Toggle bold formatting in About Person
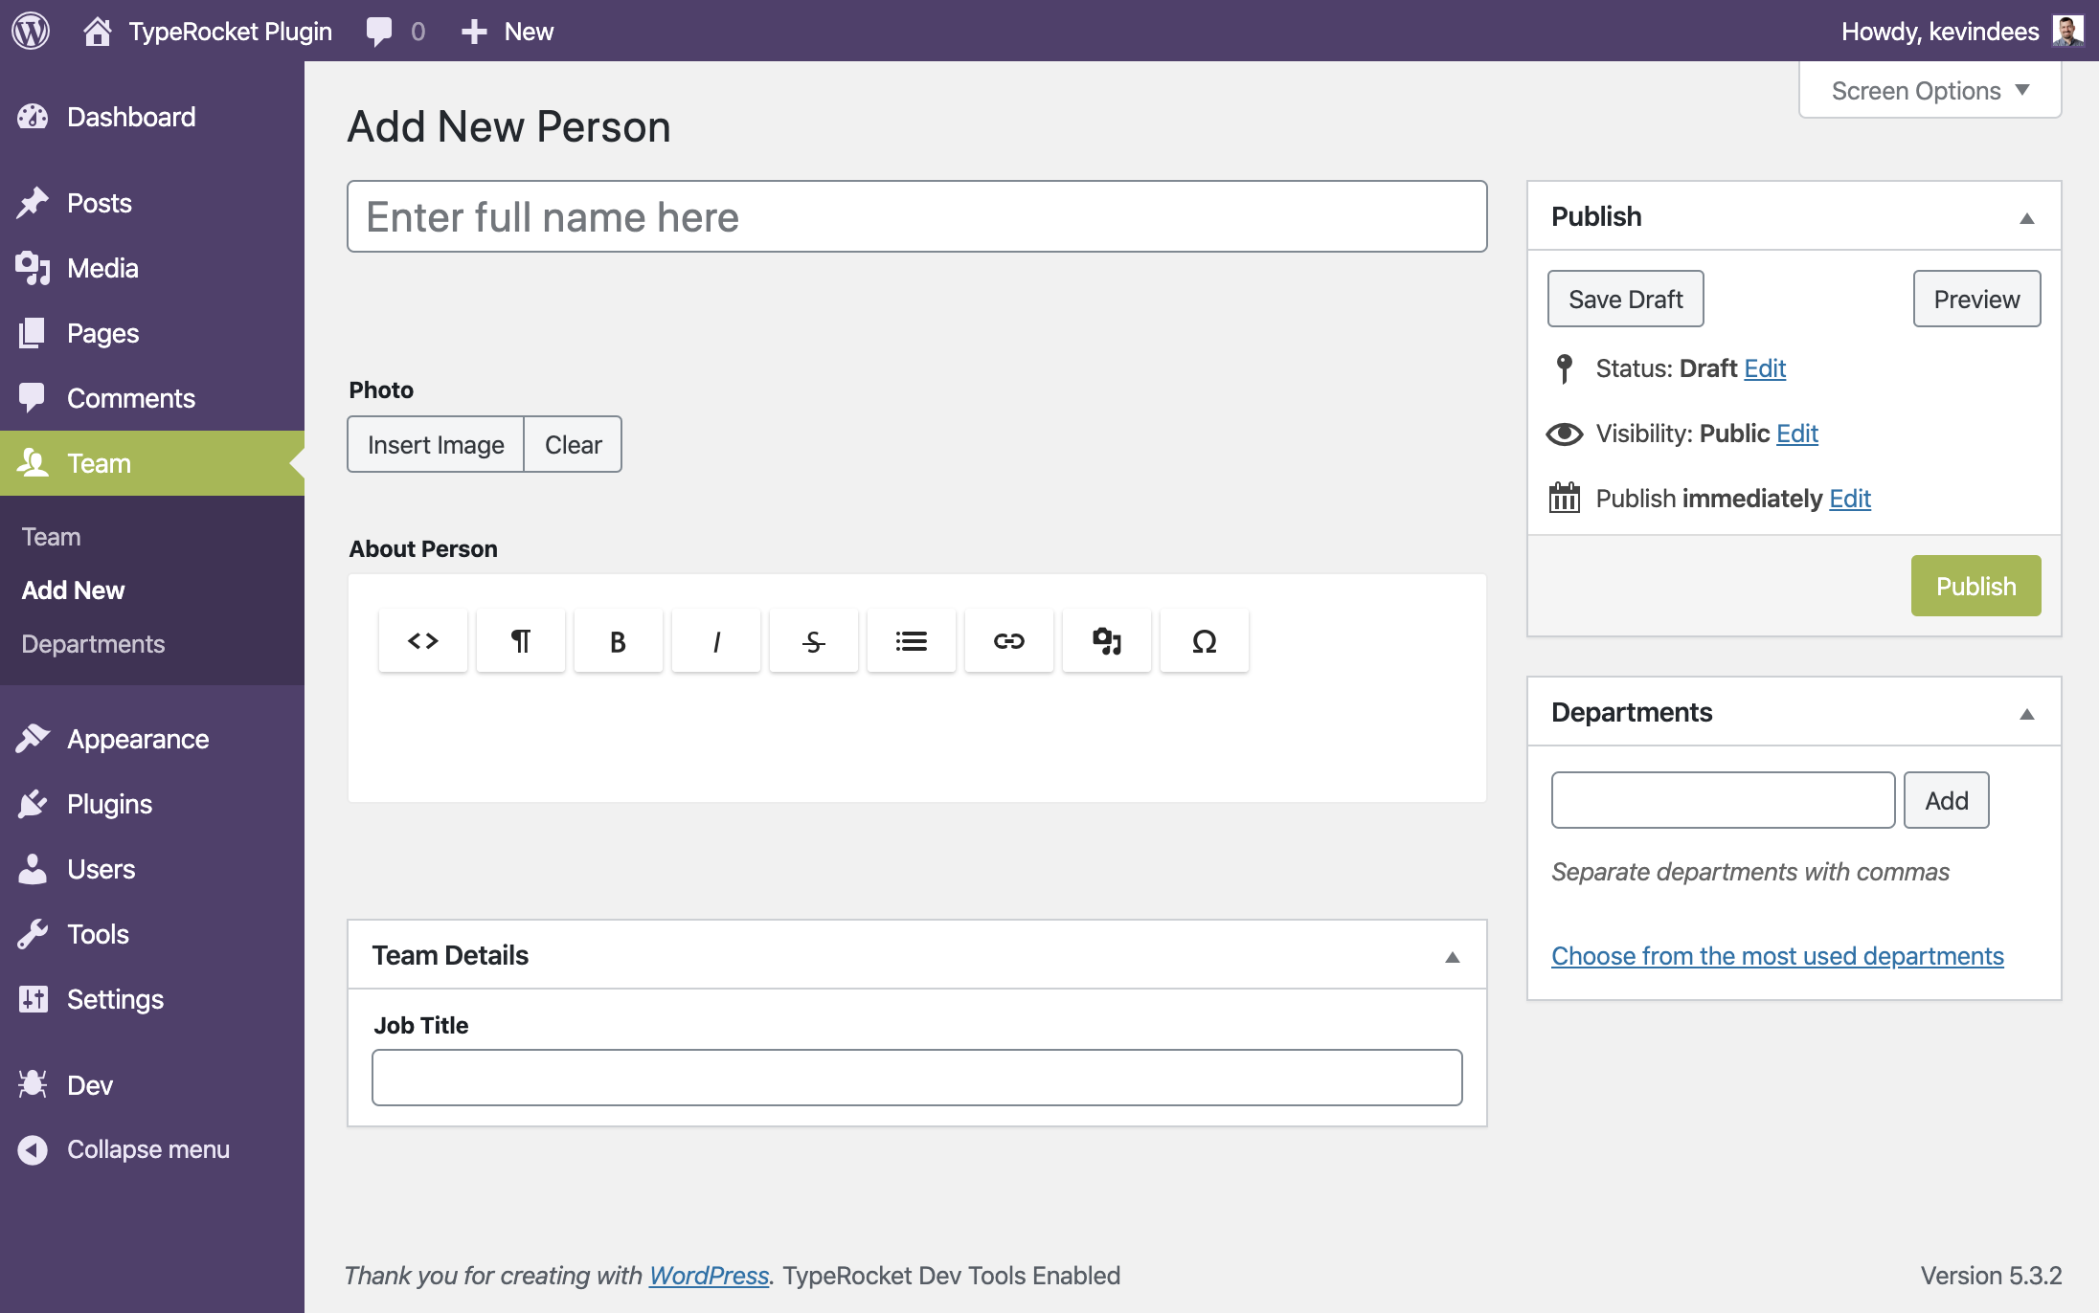Screen dimensions: 2099x1313 tap(618, 640)
